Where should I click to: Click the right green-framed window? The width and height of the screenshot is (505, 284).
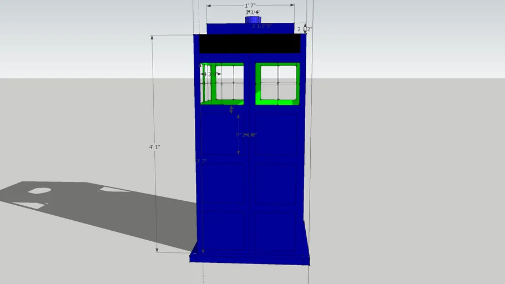tap(277, 83)
